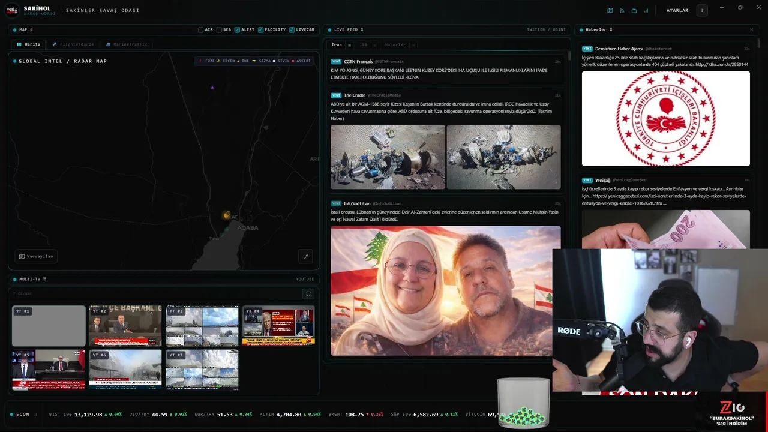Viewport: 768px width, 432px height.
Task: Open the YT #4 video tile
Action: coord(278,326)
